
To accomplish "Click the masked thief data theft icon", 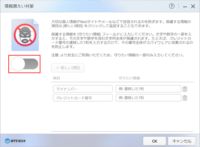I will (x=25, y=35).
